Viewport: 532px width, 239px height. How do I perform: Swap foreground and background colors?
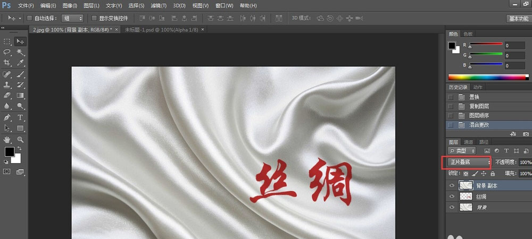pos(19,148)
